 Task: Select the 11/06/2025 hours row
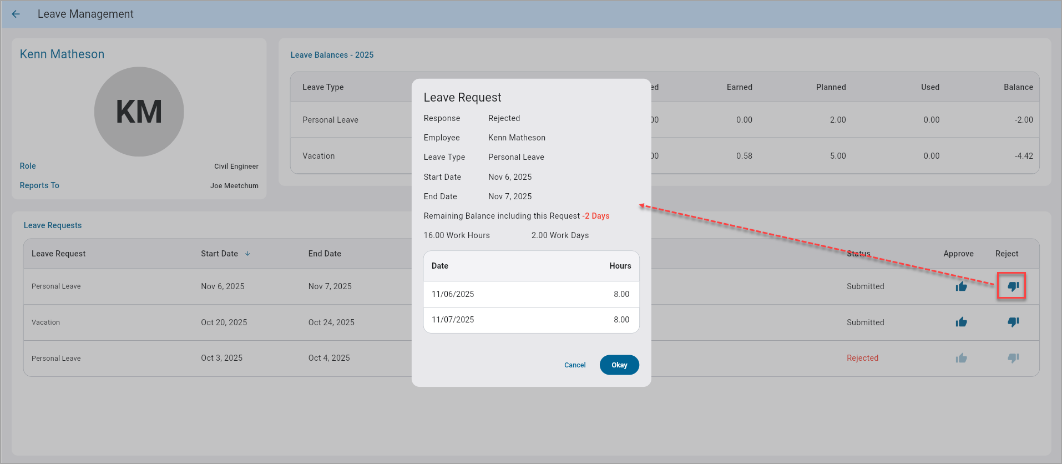click(x=531, y=294)
